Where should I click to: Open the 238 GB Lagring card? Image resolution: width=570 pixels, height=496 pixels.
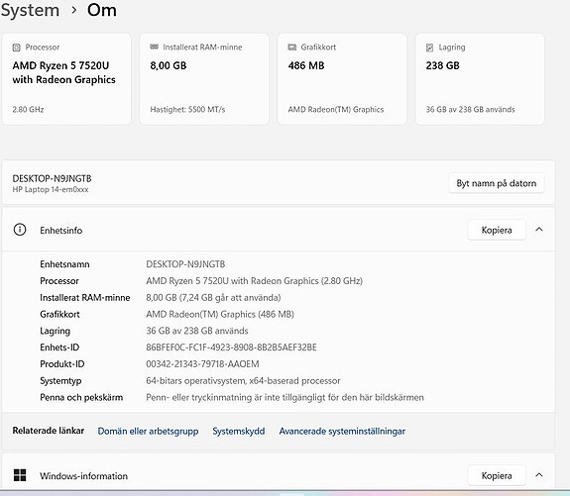coord(480,79)
